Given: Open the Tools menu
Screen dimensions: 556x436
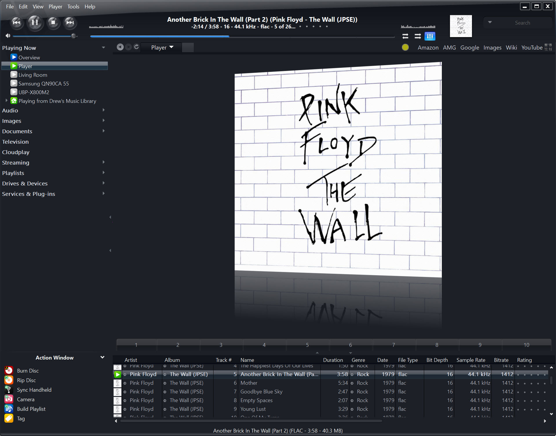Looking at the screenshot, I should [x=73, y=6].
